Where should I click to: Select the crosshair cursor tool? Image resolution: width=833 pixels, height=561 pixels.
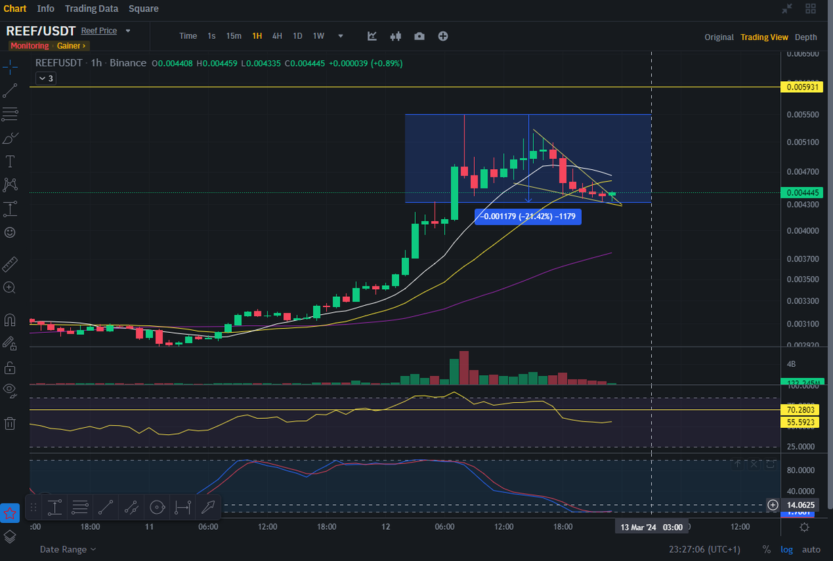[x=10, y=67]
